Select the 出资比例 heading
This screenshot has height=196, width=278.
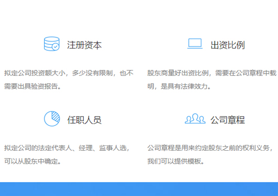[x=227, y=45]
